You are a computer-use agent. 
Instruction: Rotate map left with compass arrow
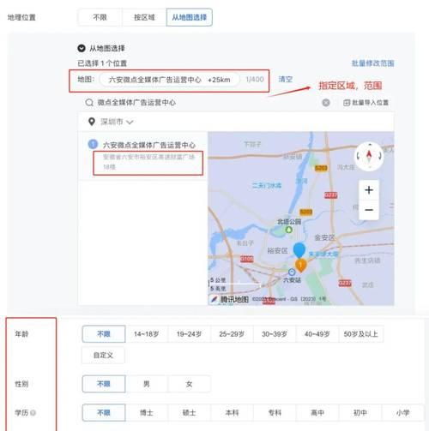(x=359, y=156)
